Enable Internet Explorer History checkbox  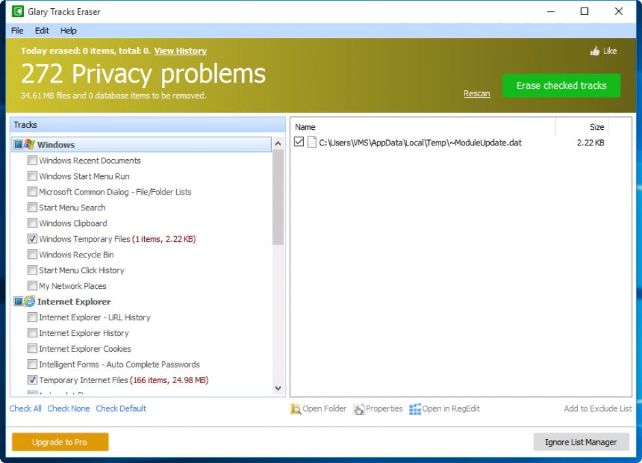click(x=32, y=333)
